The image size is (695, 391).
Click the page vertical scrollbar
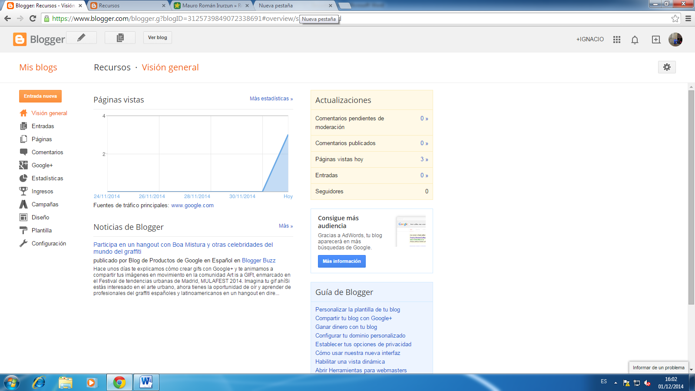click(x=691, y=197)
